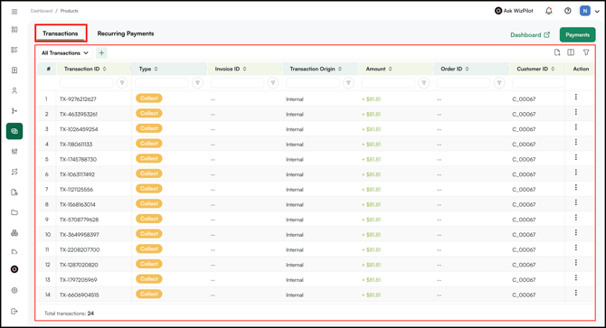Click the Type filter input field

click(x=162, y=82)
